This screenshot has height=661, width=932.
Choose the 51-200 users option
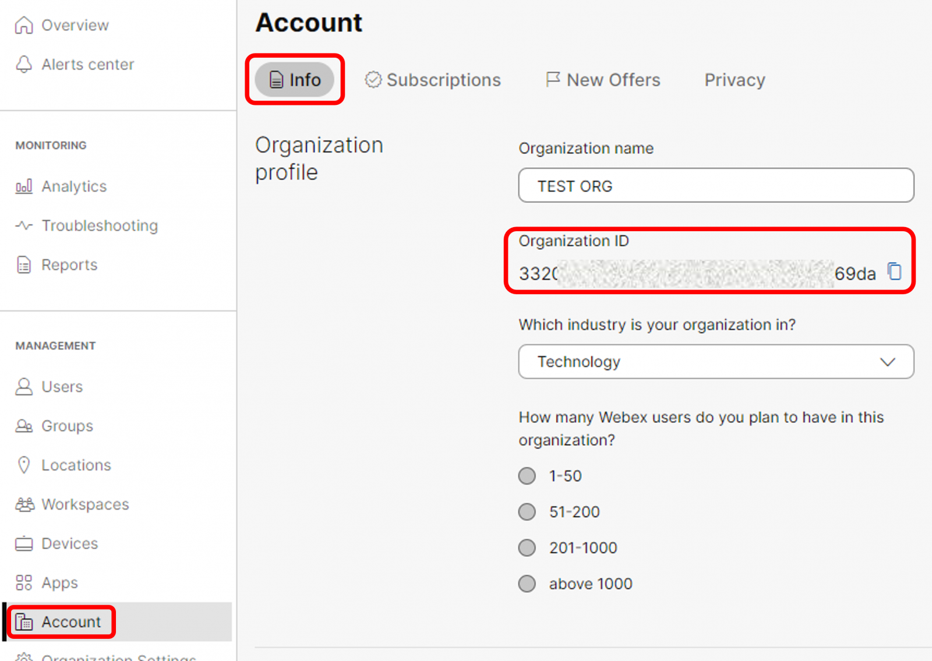527,512
